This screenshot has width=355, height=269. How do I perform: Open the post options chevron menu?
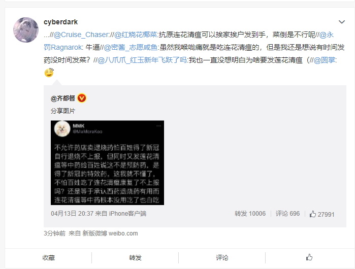pos(341,22)
